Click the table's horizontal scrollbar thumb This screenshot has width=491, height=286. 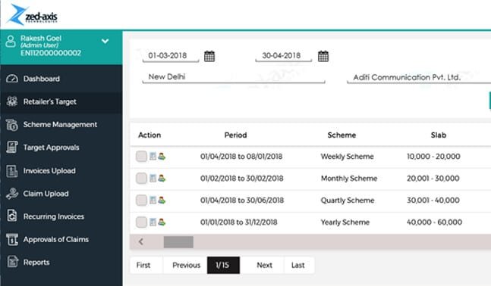pyautogui.click(x=178, y=242)
